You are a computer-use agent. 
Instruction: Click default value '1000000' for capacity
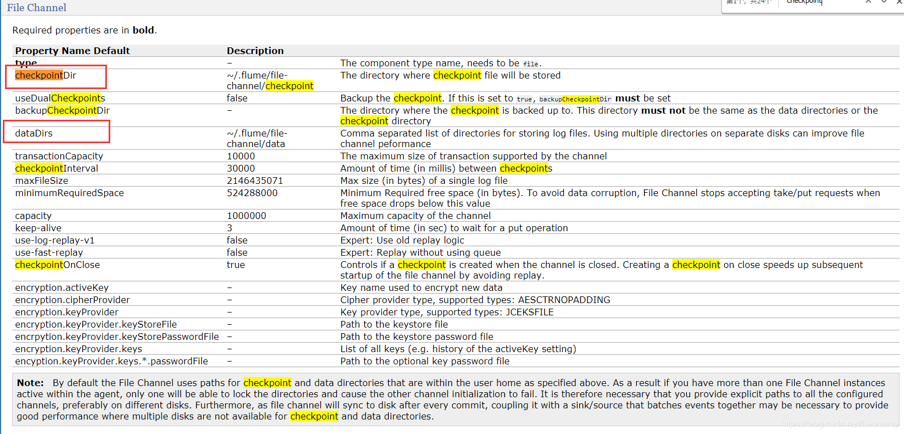tap(246, 216)
